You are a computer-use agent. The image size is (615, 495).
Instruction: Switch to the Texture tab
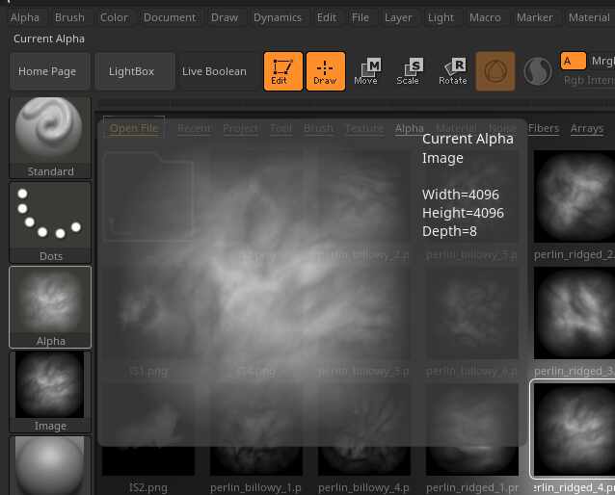pyautogui.click(x=364, y=128)
